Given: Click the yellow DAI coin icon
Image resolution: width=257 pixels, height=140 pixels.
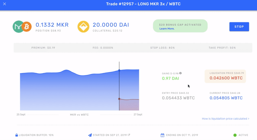Looking at the screenshot, I should [x=84, y=27].
